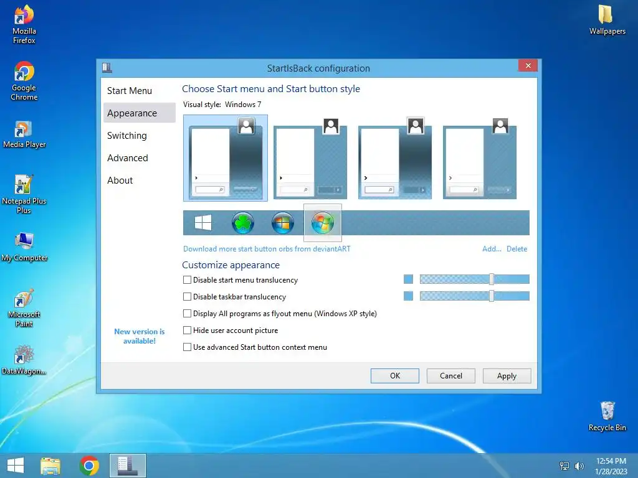The height and width of the screenshot is (478, 638).
Task: Select the Windows 8 flat logo start orb
Action: 202,223
